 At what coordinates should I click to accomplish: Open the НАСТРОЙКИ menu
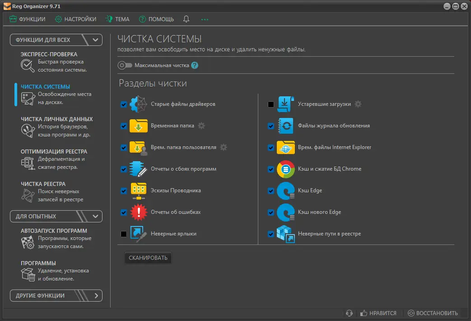[x=75, y=19]
